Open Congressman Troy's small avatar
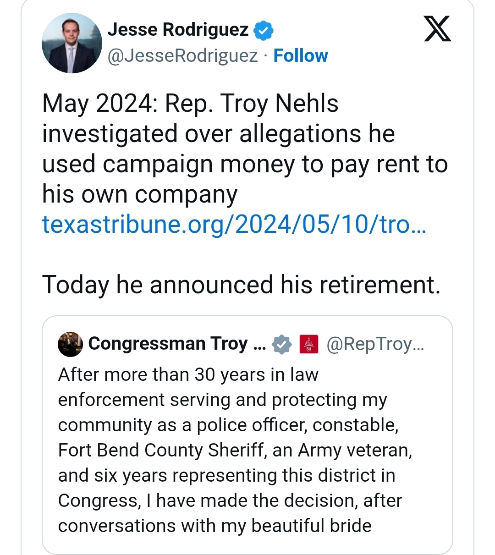 coord(70,344)
